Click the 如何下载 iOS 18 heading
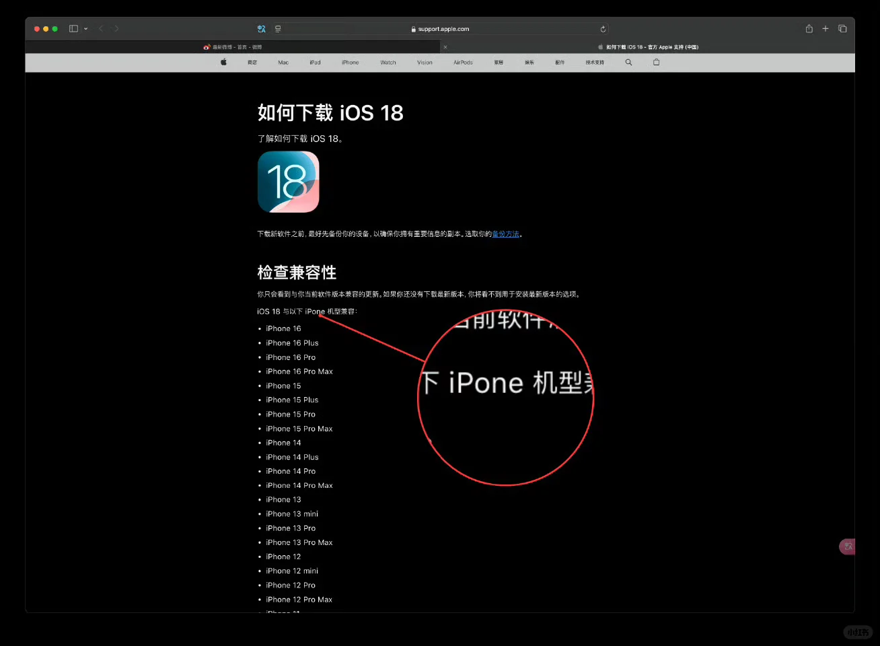 [x=330, y=112]
